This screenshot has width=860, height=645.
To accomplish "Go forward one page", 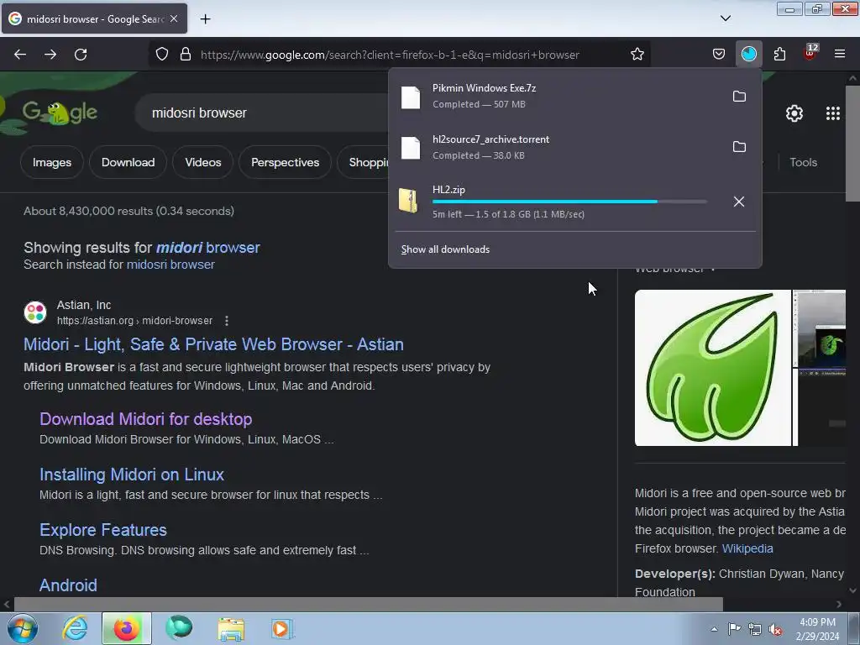I will (x=50, y=55).
